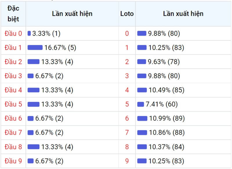Click the Đầu 7 row label
The height and width of the screenshot is (169, 232).
(x=13, y=133)
